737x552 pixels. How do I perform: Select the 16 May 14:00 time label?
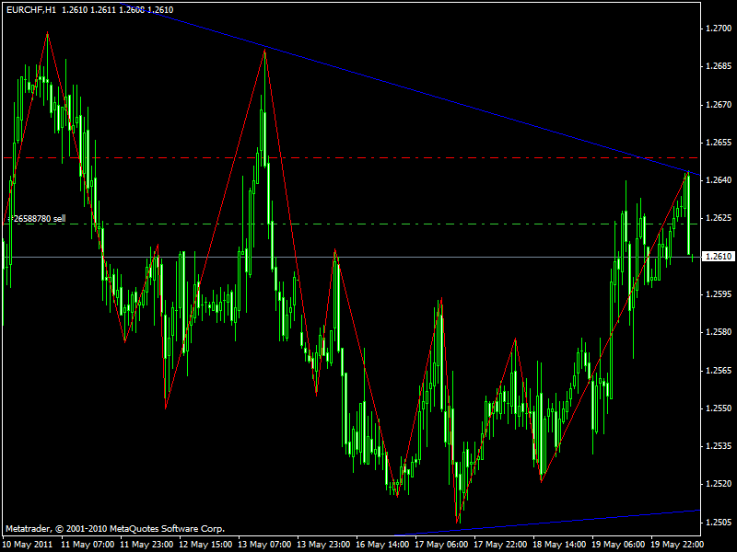385,545
